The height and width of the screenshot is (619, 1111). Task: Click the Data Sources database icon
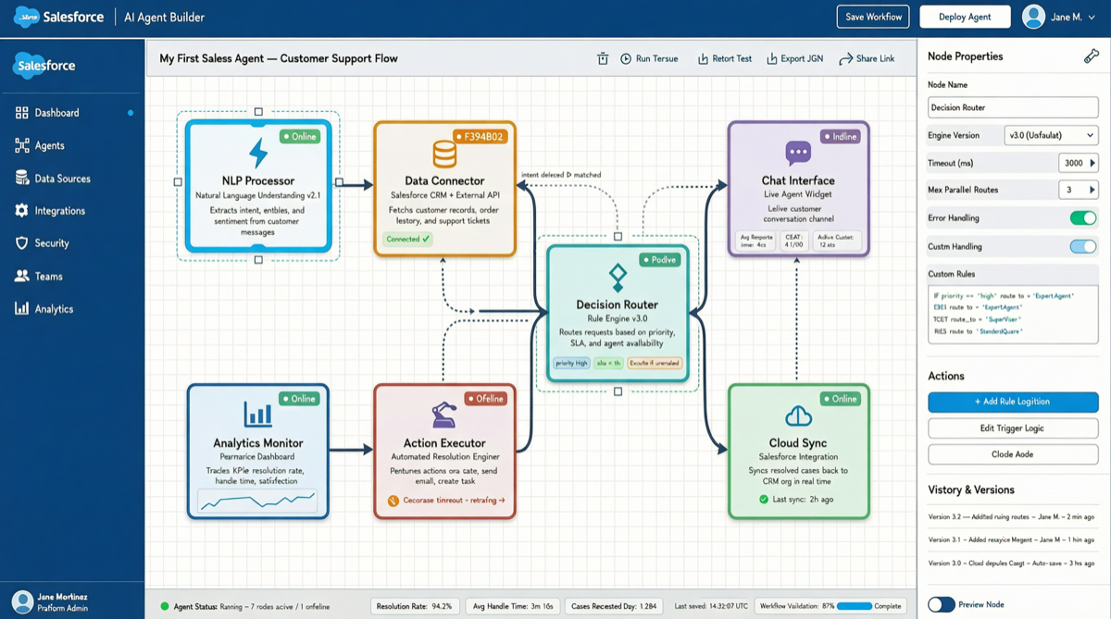(21, 178)
